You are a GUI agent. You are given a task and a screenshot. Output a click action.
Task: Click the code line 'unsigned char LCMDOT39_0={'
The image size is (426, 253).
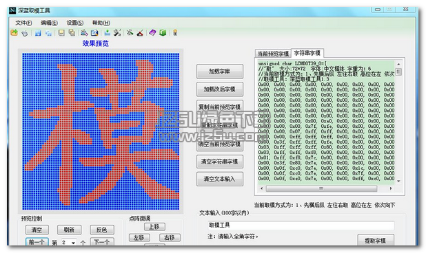pyautogui.click(x=292, y=64)
